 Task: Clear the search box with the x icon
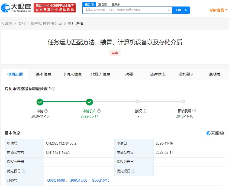(169, 10)
